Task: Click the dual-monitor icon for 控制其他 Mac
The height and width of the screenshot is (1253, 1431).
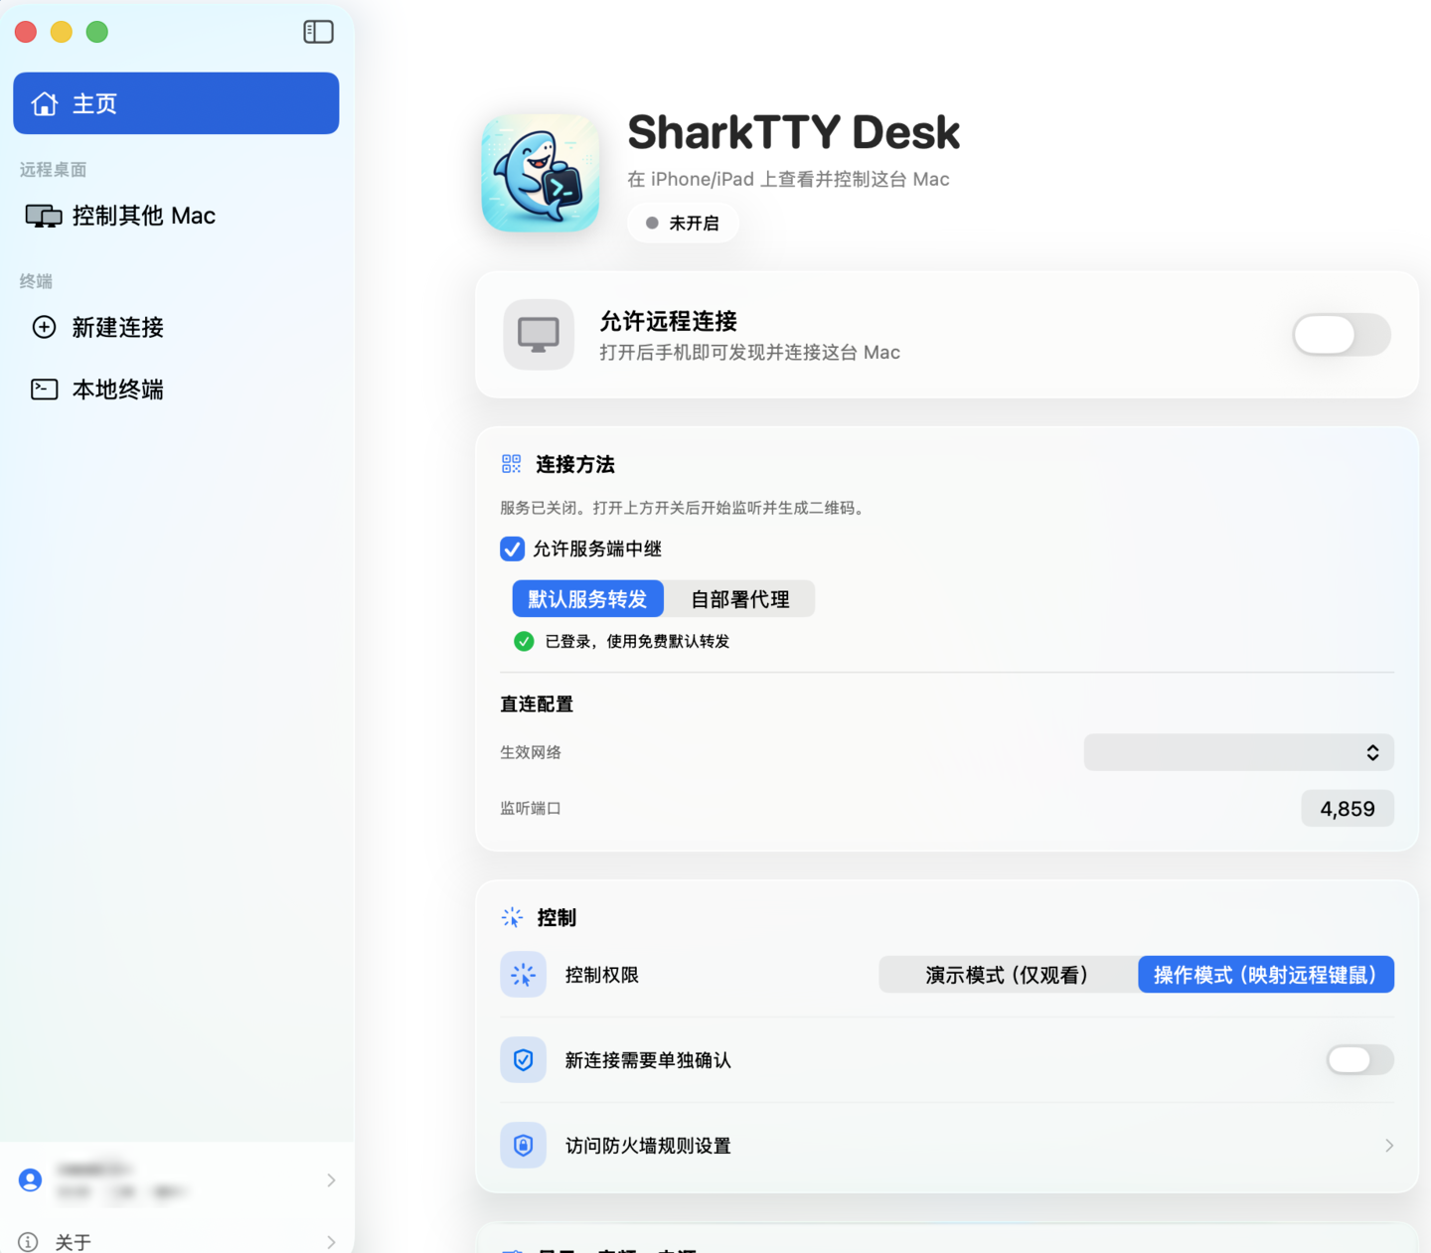Action: 44,216
